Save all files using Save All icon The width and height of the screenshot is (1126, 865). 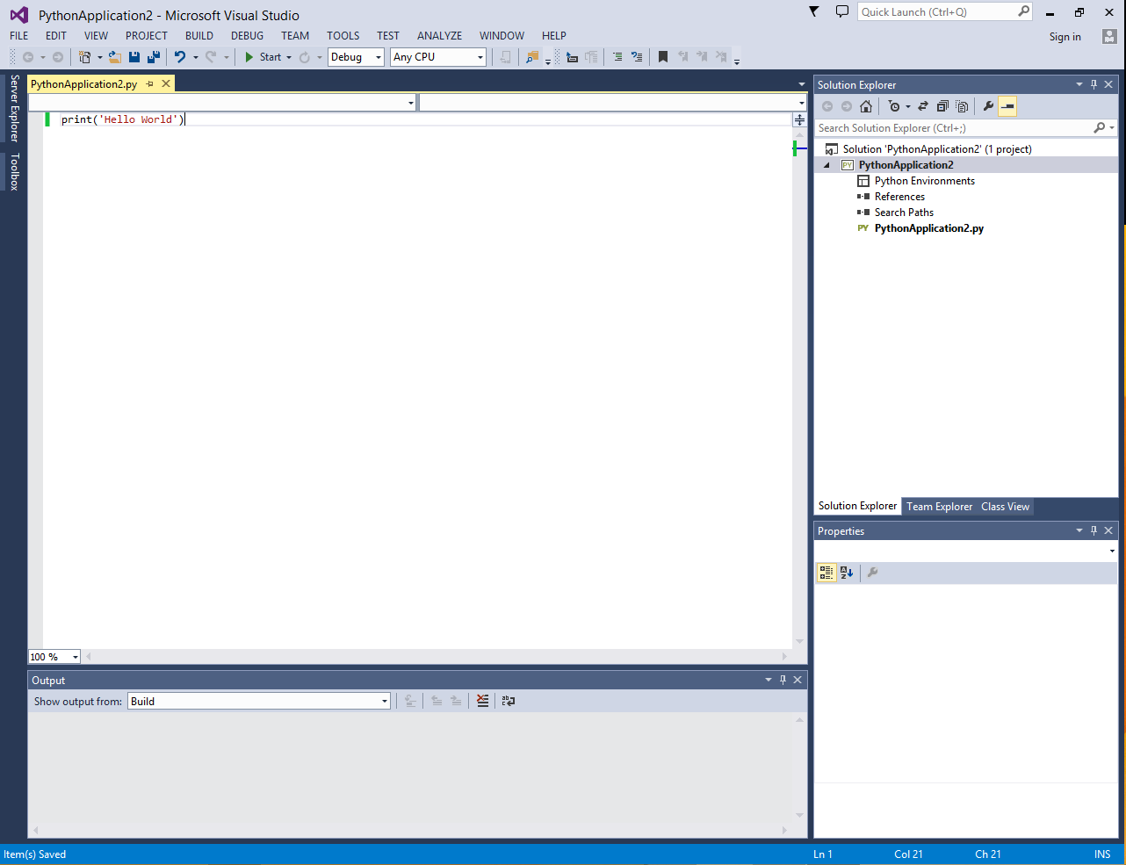tap(152, 56)
